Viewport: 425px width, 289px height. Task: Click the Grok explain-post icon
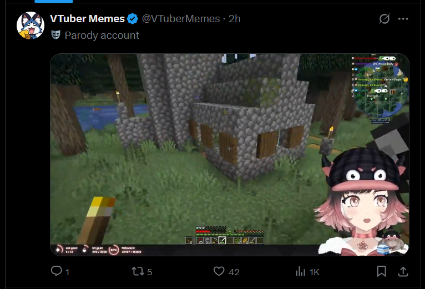coord(384,19)
